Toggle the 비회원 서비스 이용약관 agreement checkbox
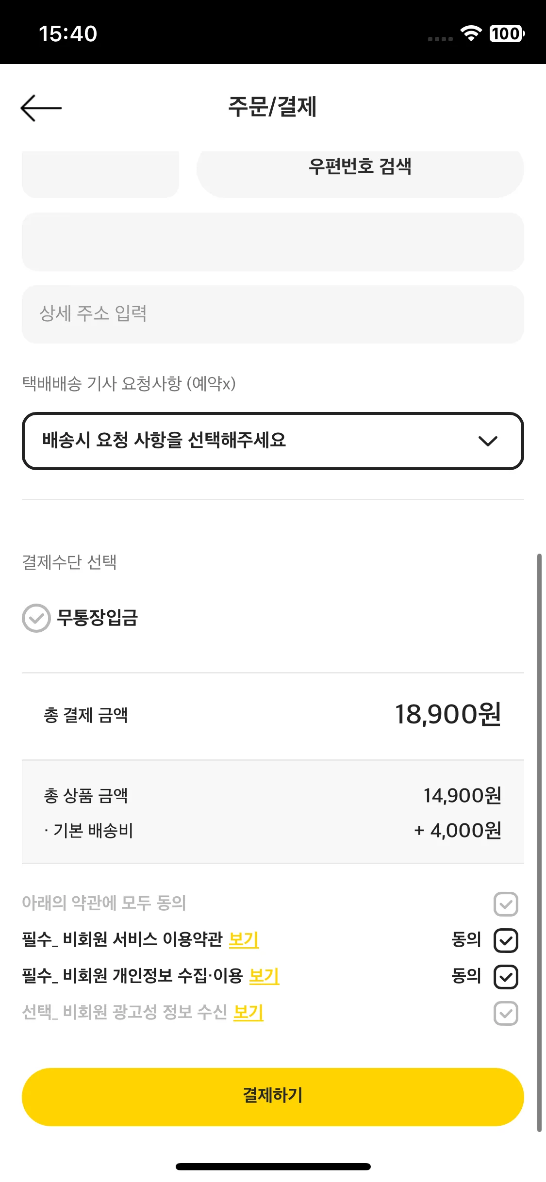 click(506, 940)
